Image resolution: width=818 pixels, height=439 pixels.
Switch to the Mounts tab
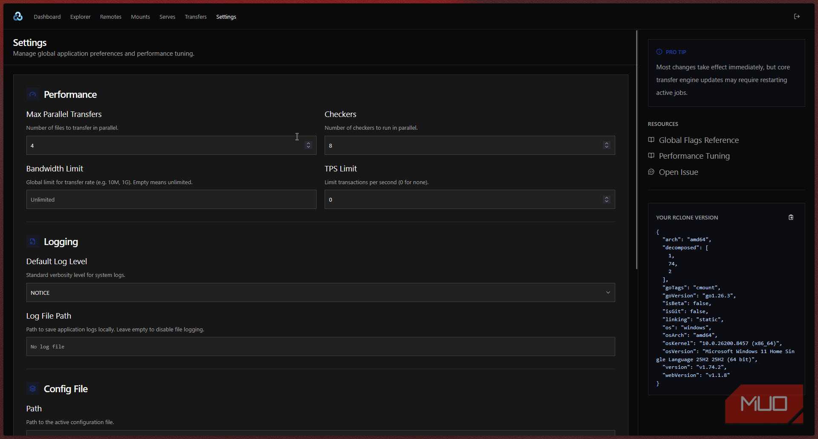[x=141, y=17]
